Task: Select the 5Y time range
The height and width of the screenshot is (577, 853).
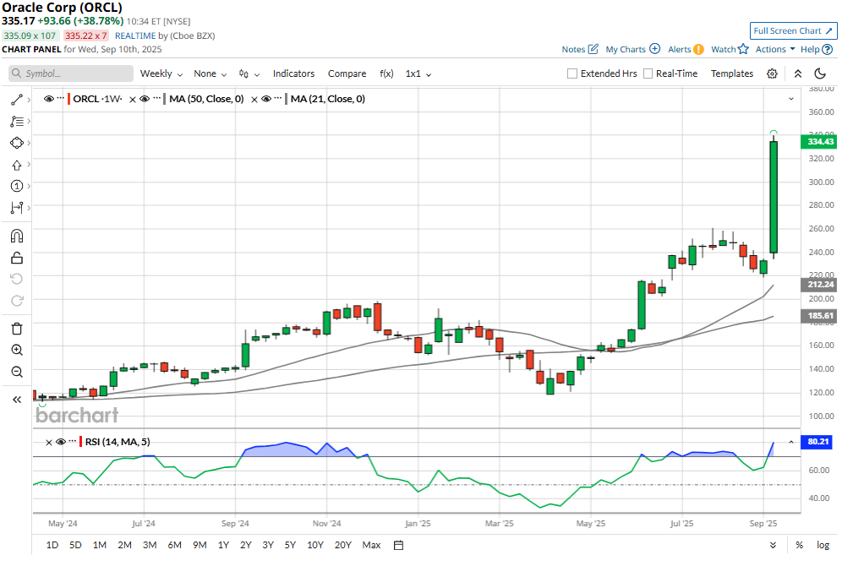Action: click(x=290, y=545)
